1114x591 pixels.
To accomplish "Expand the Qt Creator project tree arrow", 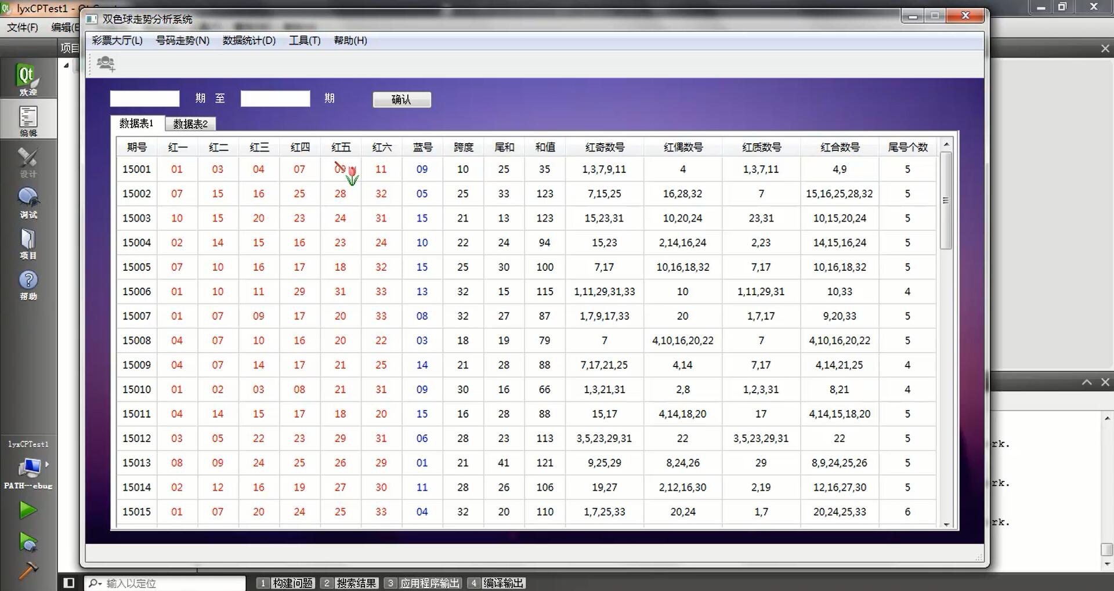I will point(66,66).
